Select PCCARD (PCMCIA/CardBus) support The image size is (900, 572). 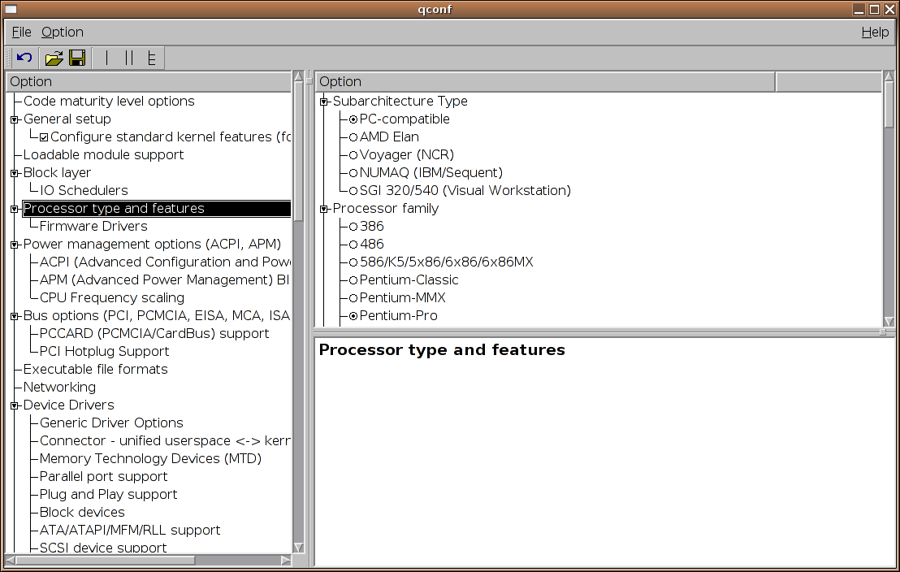coord(154,333)
